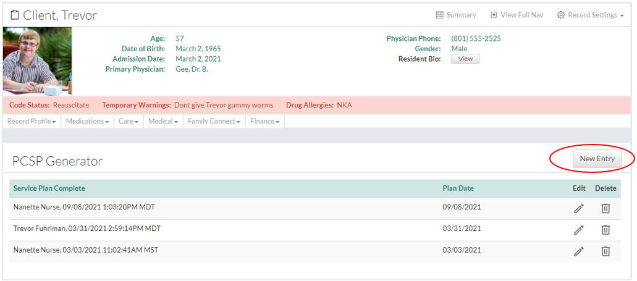This screenshot has height=281, width=637.
Task: View the Resident Bio
Action: point(465,59)
